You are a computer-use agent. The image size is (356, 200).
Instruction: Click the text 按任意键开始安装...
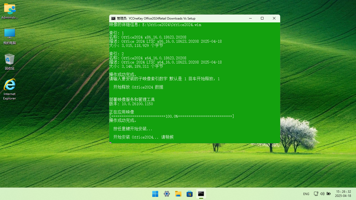coord(133,129)
